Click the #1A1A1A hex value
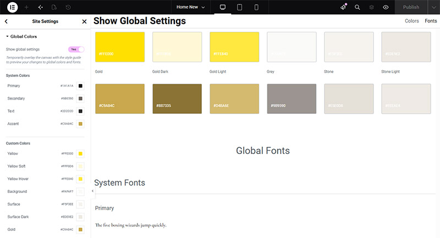 click(x=67, y=86)
